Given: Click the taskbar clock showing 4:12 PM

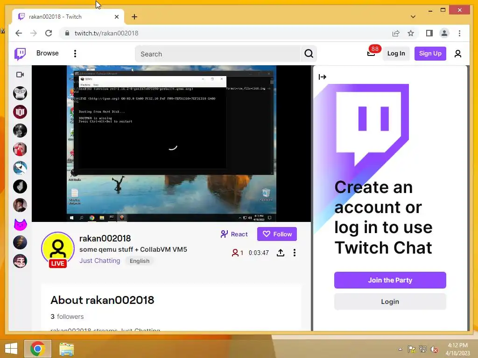Looking at the screenshot, I should (x=457, y=349).
